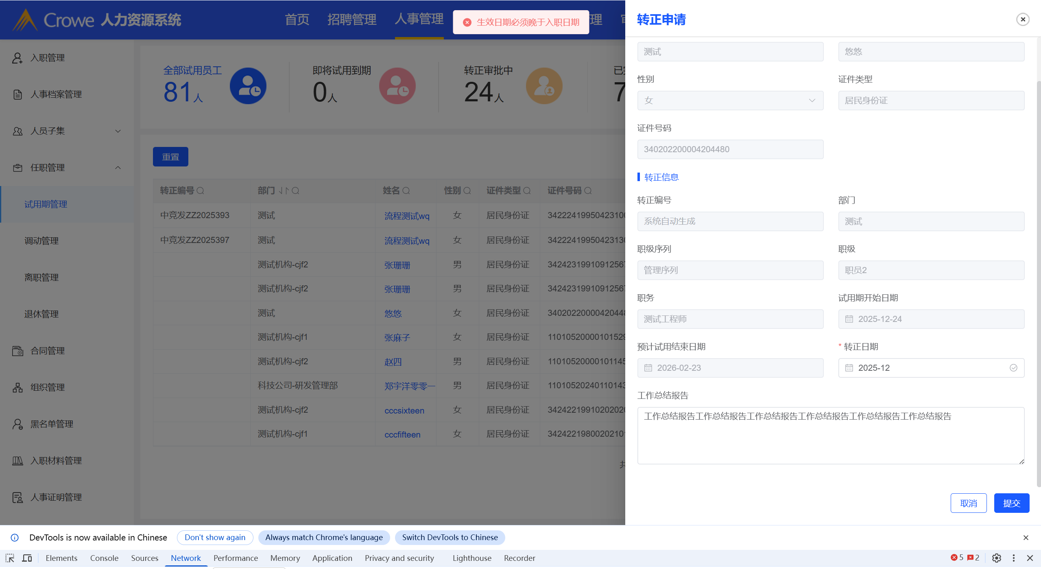The width and height of the screenshot is (1041, 569).
Task: Switch to the 招聘管理 top menu
Action: tap(351, 20)
